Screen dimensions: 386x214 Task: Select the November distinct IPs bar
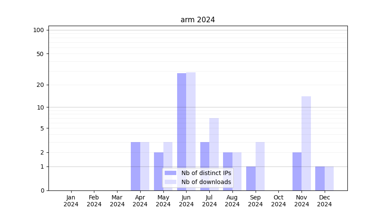tap(297, 171)
